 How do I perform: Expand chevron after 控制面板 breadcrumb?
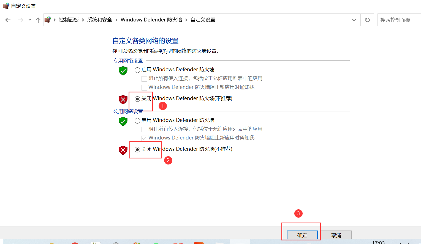click(83, 20)
